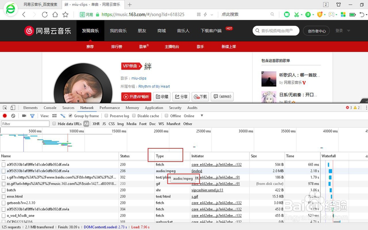Click the 5000 ms timeline overview marker

35,131
